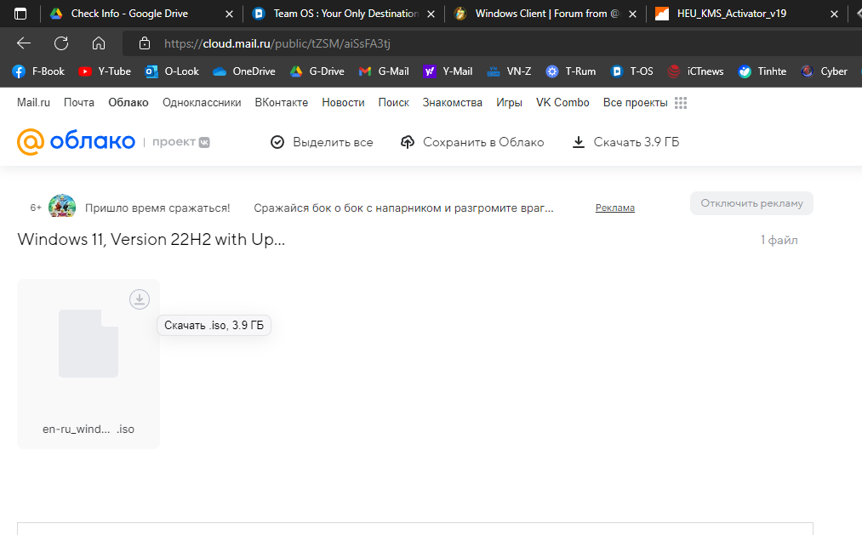Open Облако in portal menu
The image size is (862, 535).
coord(128,103)
